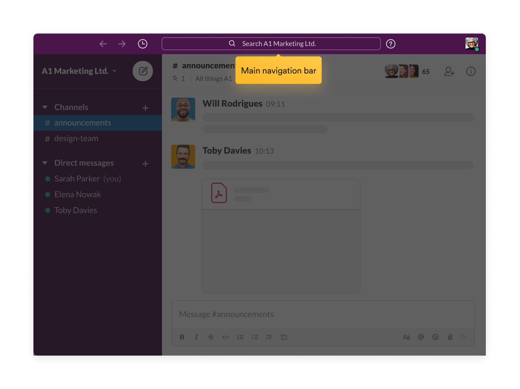Mention someone with the @ icon
This screenshot has width=520, height=389.
tap(421, 337)
